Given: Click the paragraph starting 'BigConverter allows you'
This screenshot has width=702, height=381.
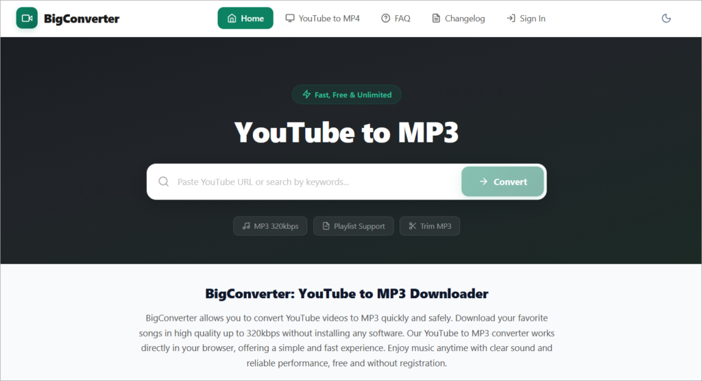Looking at the screenshot, I should 346,341.
